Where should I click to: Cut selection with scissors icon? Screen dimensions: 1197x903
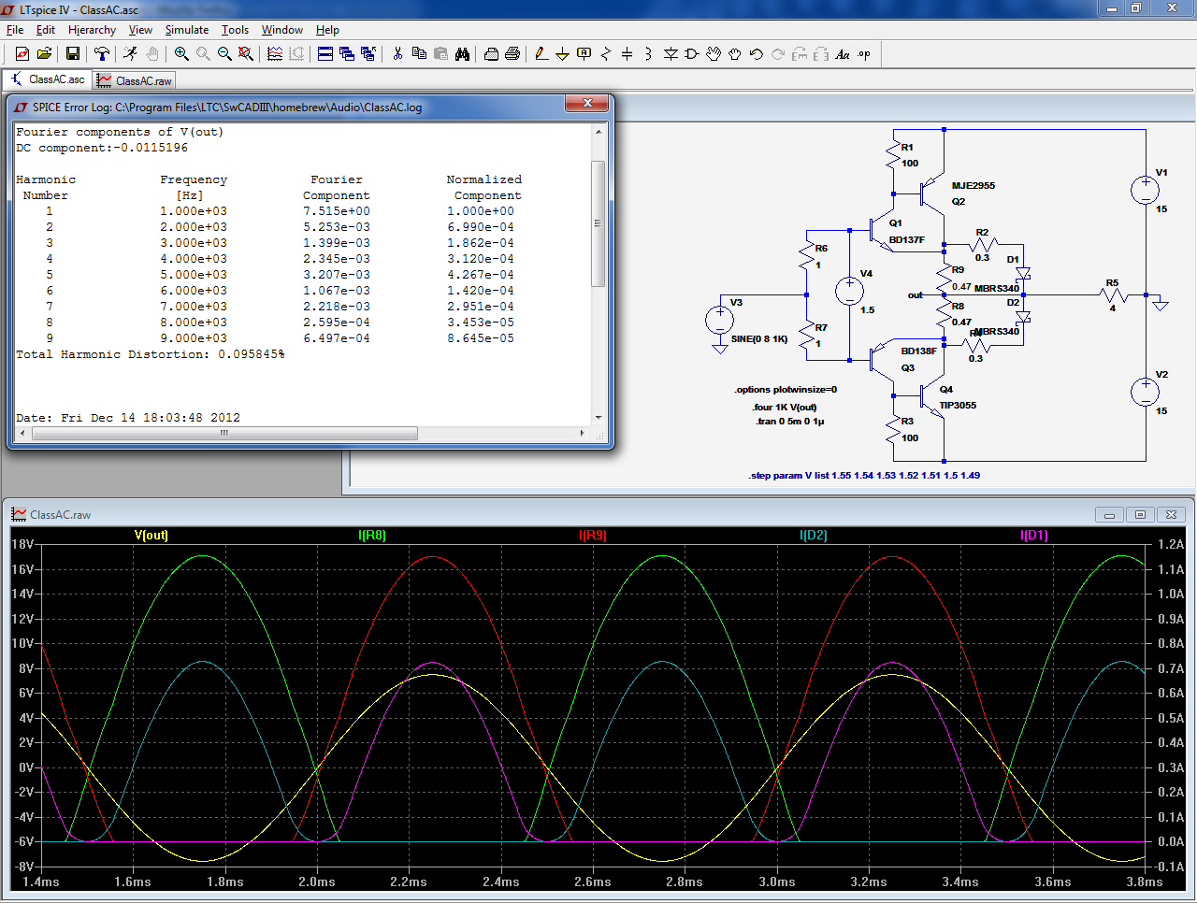[x=397, y=54]
